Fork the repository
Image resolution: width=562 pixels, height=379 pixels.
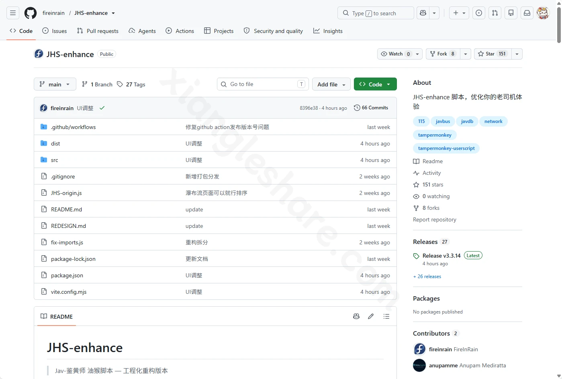point(443,54)
